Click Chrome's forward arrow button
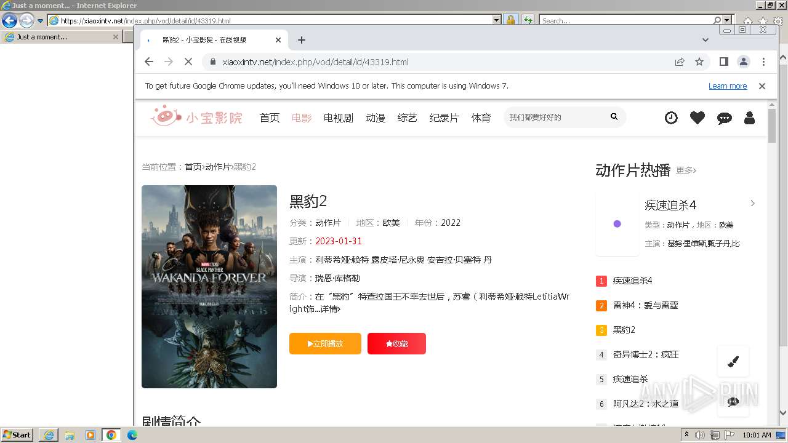The width and height of the screenshot is (788, 443). tap(169, 62)
